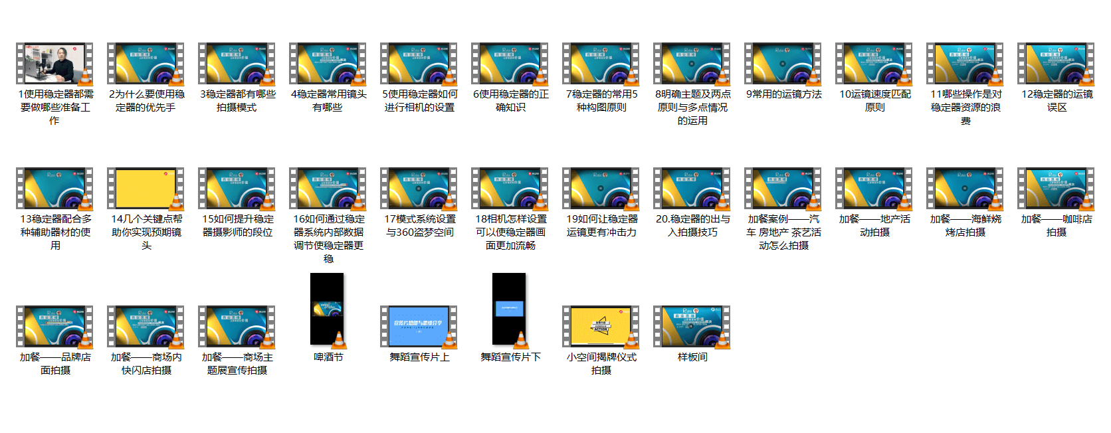
Task: Select the yellow 14几个关键点 video thumbnail
Action: pos(146,189)
